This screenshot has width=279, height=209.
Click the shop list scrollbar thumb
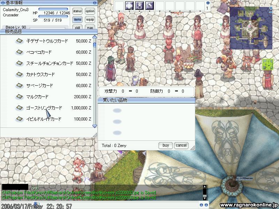(95, 45)
